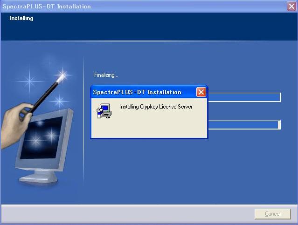Close the main SpectraPLUS-DT Installation window
Image resolution: width=298 pixels, height=225 pixels.
(x=291, y=7)
